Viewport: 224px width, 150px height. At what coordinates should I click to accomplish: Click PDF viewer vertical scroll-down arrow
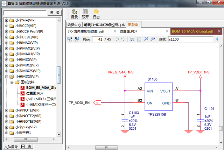(221, 143)
